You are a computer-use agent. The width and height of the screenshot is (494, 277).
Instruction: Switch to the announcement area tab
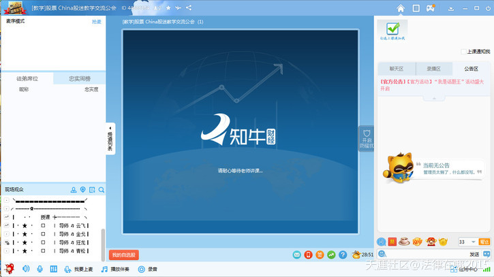(x=471, y=69)
